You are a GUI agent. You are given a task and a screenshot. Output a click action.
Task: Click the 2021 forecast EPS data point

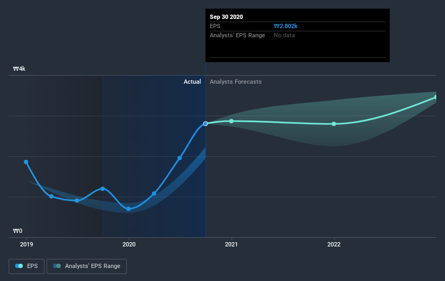(x=231, y=121)
